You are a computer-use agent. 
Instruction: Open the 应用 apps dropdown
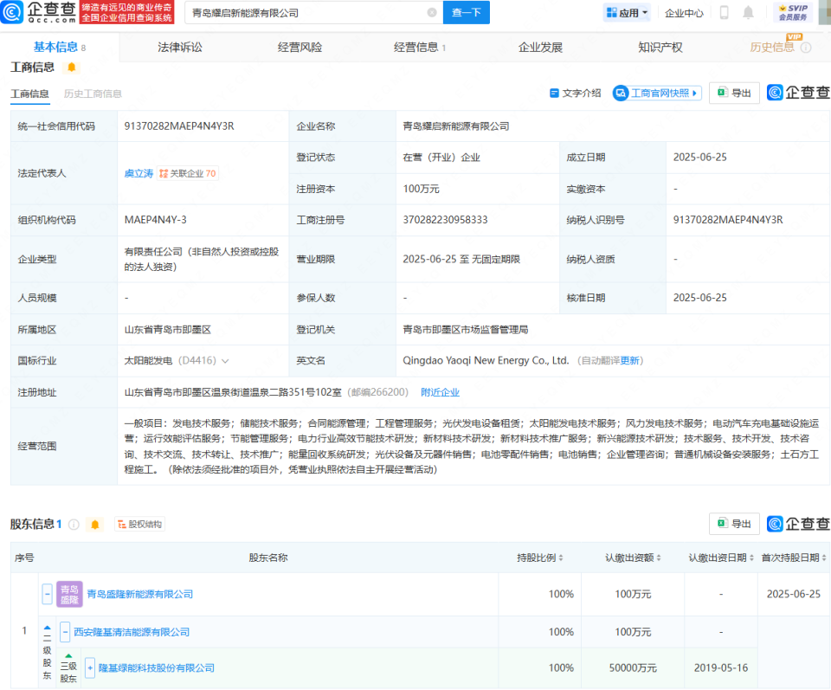tap(627, 13)
